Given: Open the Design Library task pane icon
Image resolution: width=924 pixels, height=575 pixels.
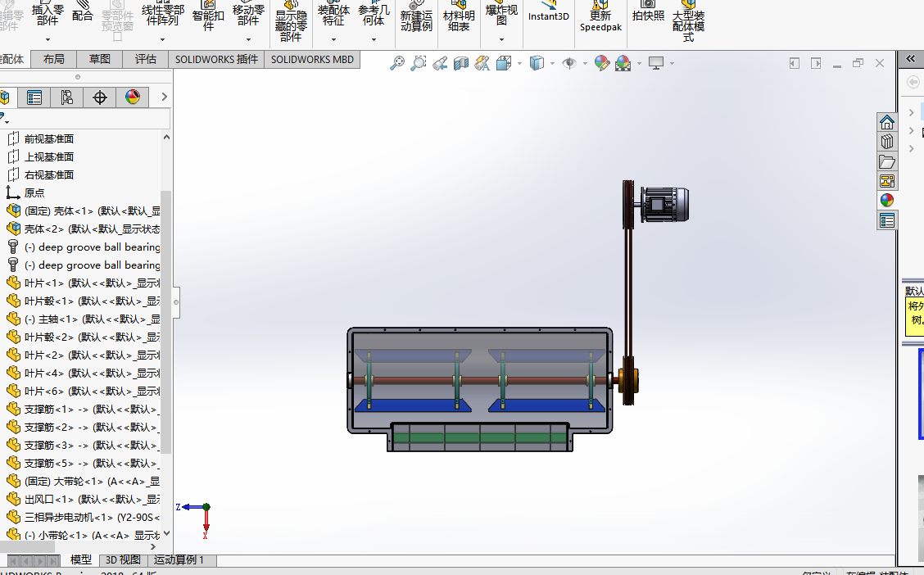Looking at the screenshot, I should (887, 142).
